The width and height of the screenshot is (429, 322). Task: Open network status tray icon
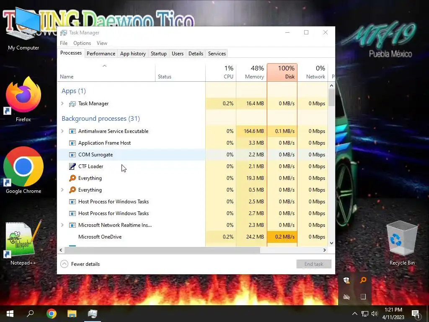pyautogui.click(x=365, y=314)
